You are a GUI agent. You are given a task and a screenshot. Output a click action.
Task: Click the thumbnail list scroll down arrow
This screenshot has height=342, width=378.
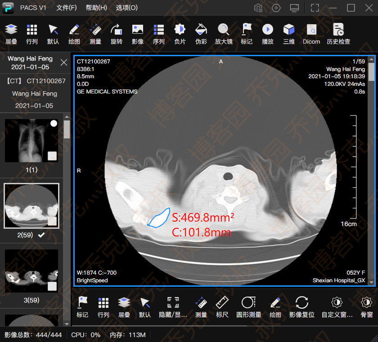point(67,324)
